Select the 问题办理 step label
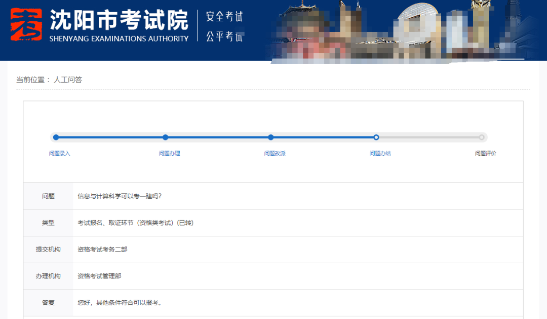 click(169, 153)
